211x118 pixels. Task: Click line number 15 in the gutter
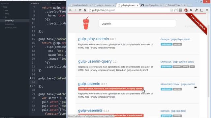(33, 39)
